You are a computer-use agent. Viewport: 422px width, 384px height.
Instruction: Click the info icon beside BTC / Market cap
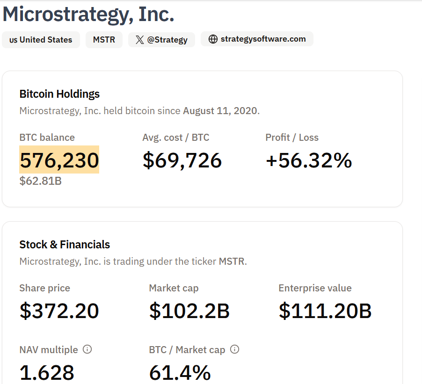(234, 349)
